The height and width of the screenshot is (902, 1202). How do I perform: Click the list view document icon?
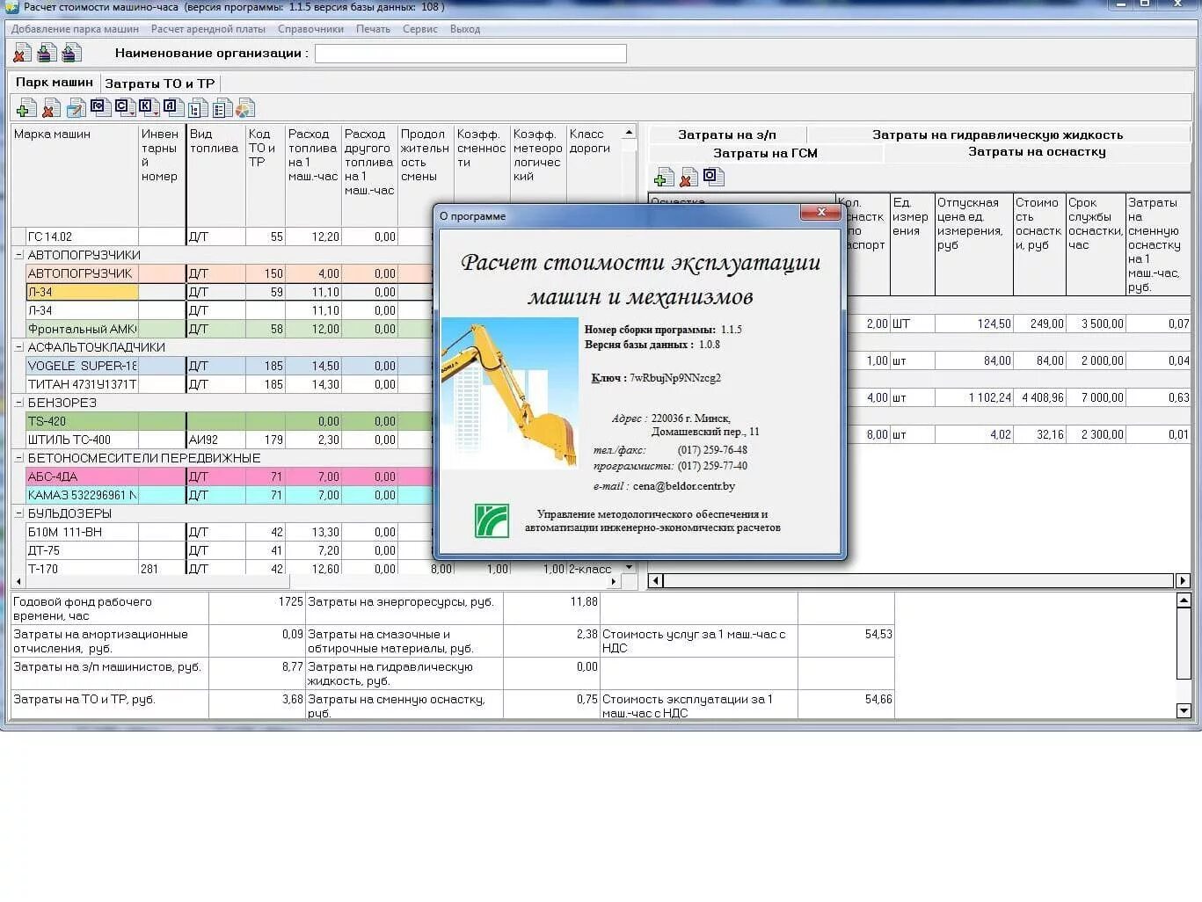[221, 108]
